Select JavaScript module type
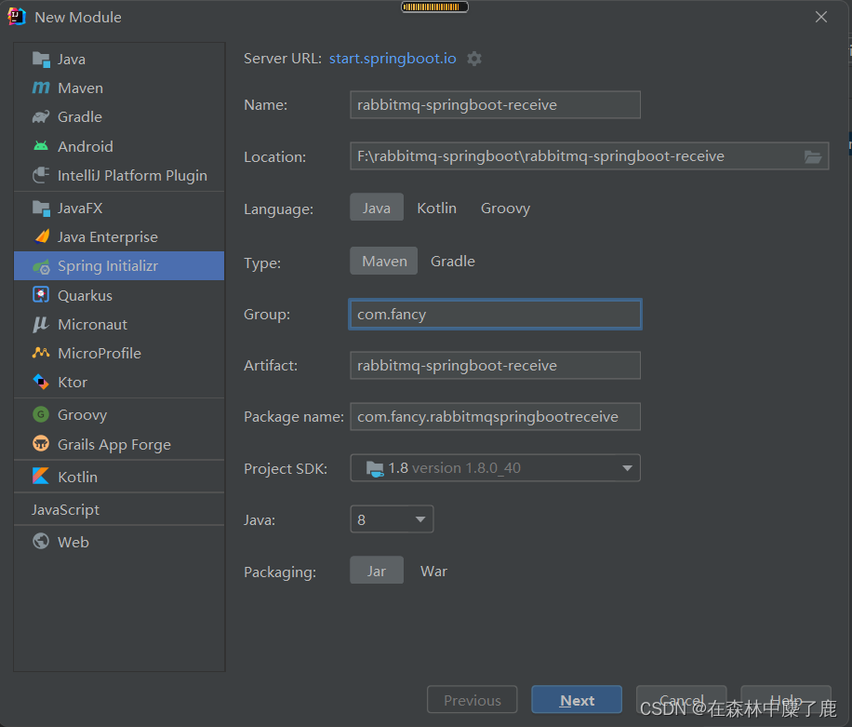This screenshot has width=852, height=727. [x=119, y=509]
